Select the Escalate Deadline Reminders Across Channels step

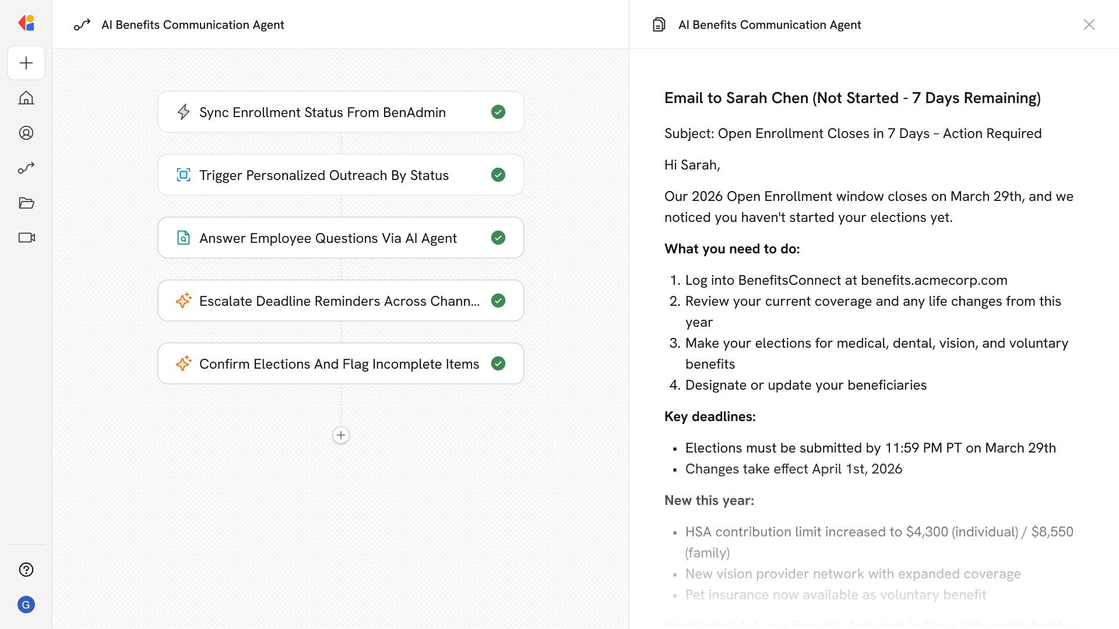tap(339, 301)
